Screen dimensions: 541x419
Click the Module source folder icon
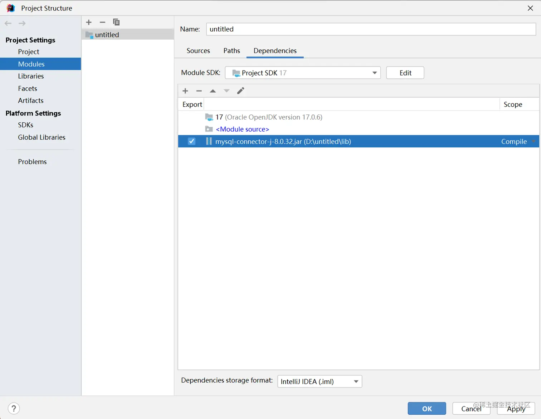209,129
